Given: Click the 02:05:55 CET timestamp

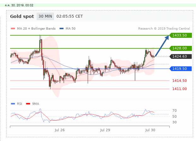Looking at the screenshot, I should pos(70,16).
